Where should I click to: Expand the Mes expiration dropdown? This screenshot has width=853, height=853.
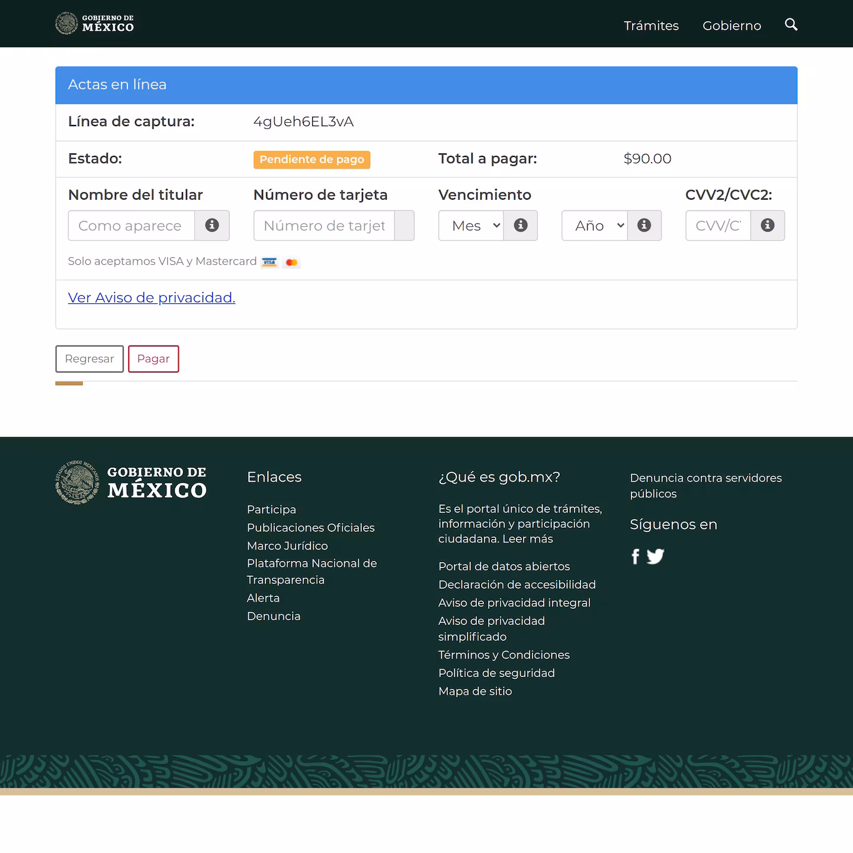tap(472, 226)
